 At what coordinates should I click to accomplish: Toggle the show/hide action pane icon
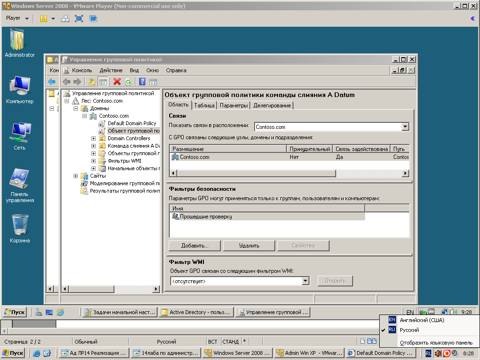tap(153, 82)
